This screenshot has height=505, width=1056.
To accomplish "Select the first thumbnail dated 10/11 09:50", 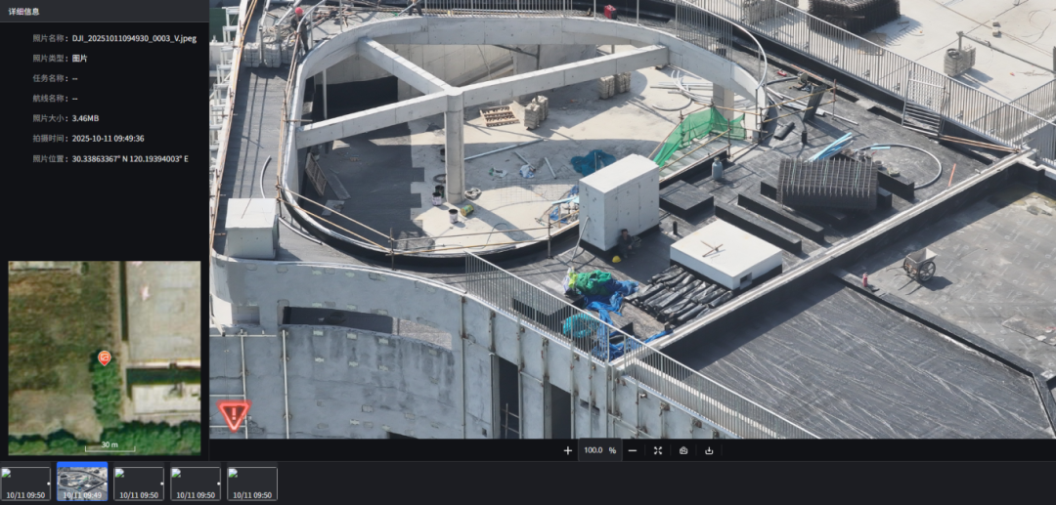I will [25, 484].
